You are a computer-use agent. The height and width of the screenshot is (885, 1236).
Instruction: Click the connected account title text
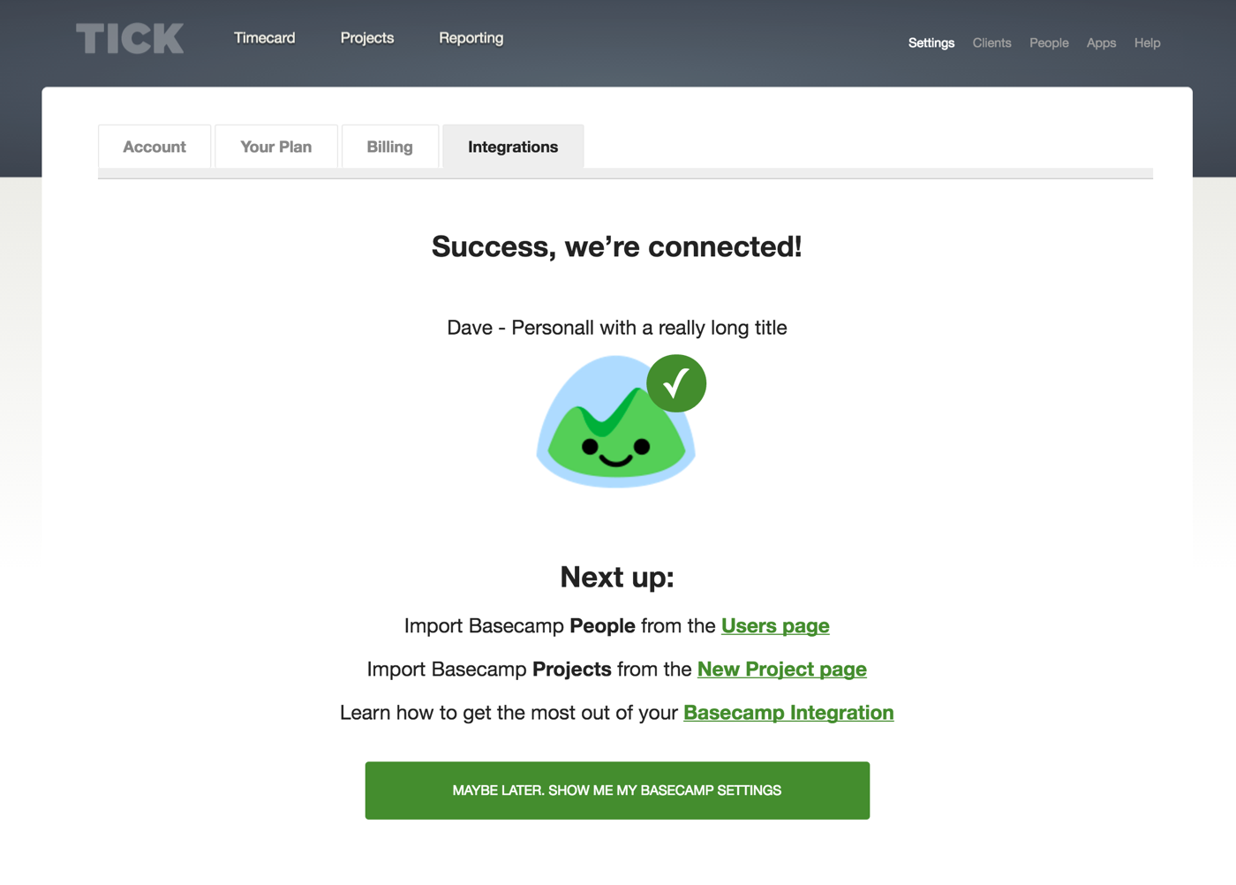(617, 327)
